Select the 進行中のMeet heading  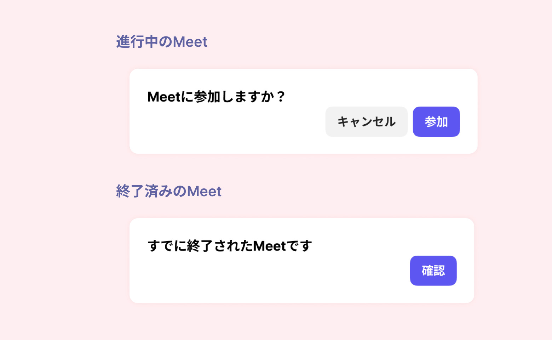point(162,42)
